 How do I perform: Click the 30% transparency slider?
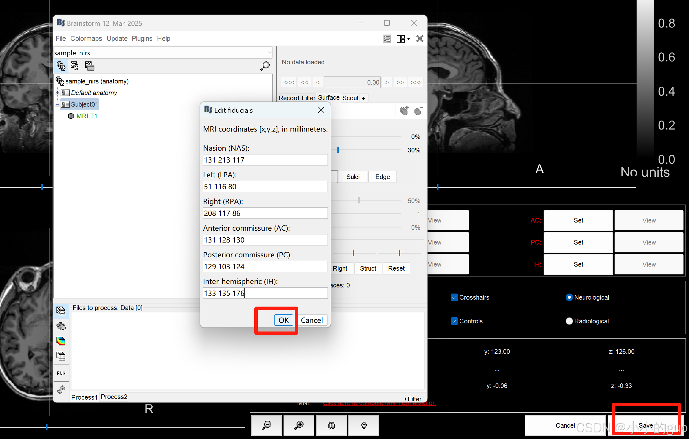[338, 150]
